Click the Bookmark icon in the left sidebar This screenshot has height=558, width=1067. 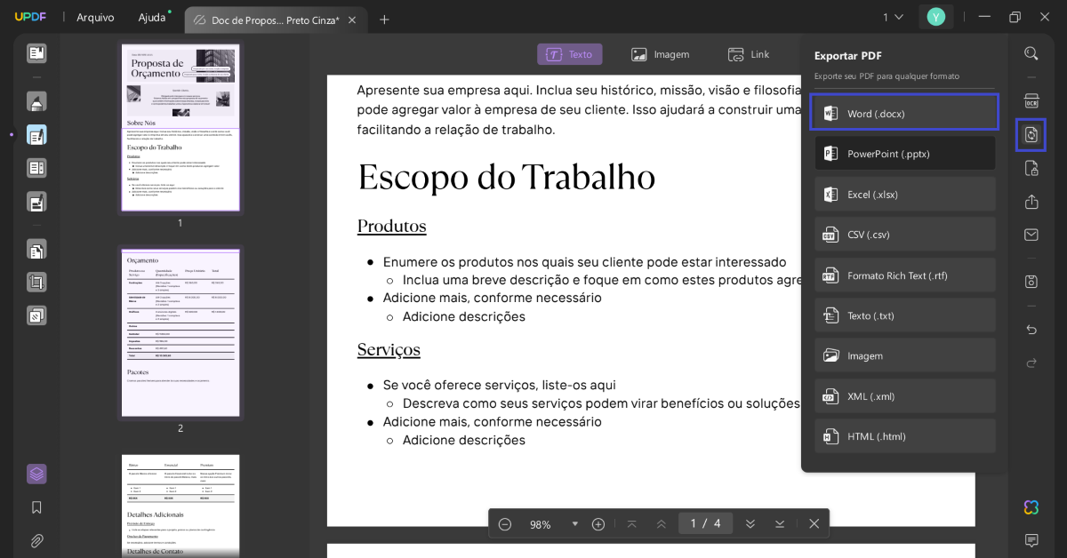click(36, 507)
